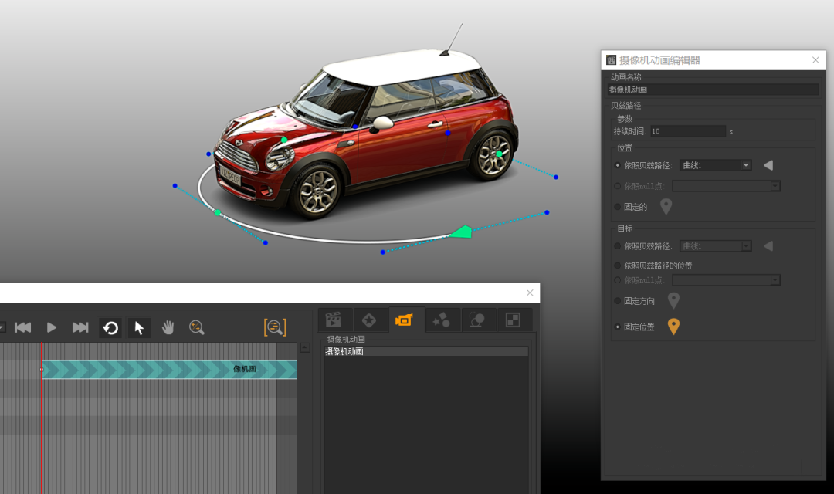Switch to the orange camera animation tab
Viewport: 834px width, 494px height.
tap(404, 320)
